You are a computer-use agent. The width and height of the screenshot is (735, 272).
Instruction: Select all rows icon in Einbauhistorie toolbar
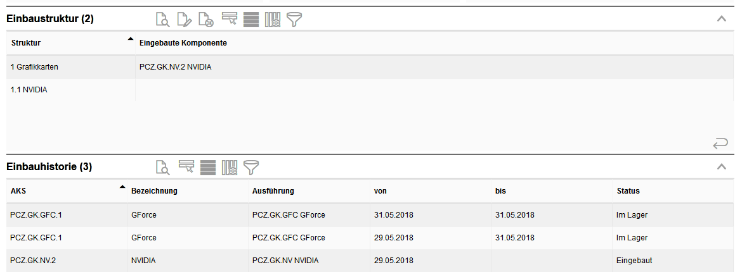pyautogui.click(x=208, y=168)
